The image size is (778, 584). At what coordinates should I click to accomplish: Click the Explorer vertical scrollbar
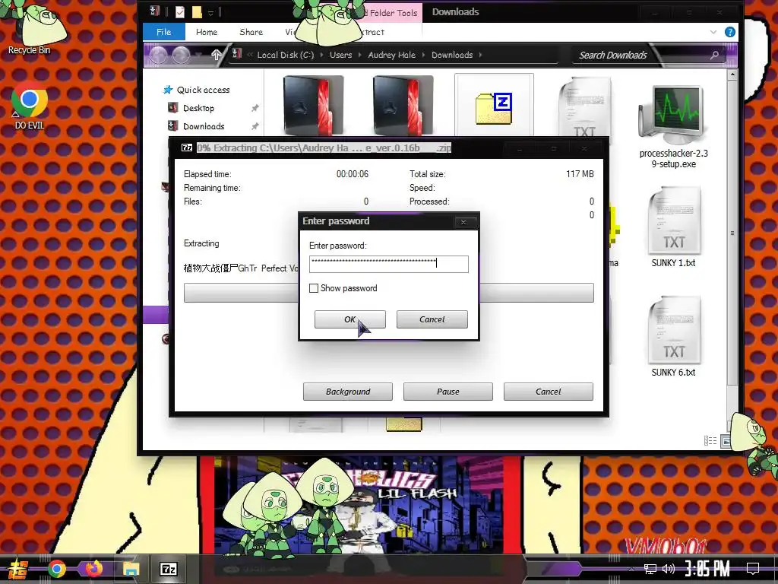732,233
